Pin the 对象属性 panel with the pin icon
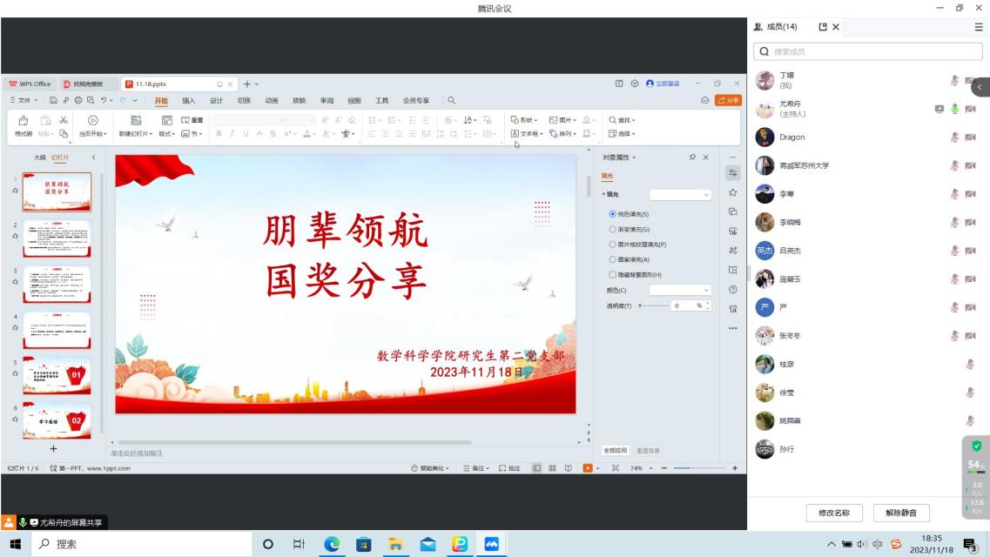The height and width of the screenshot is (557, 990). (692, 158)
